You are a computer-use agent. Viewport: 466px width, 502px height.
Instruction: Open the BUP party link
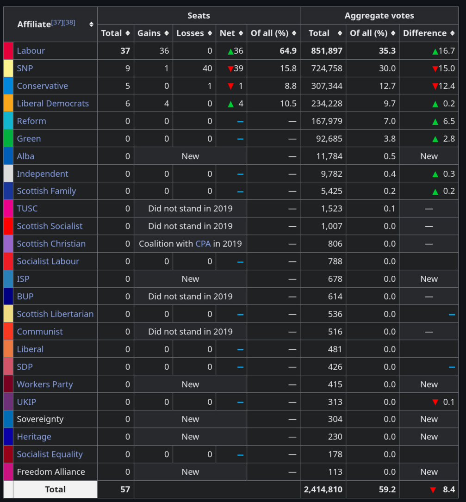pyautogui.click(x=25, y=297)
